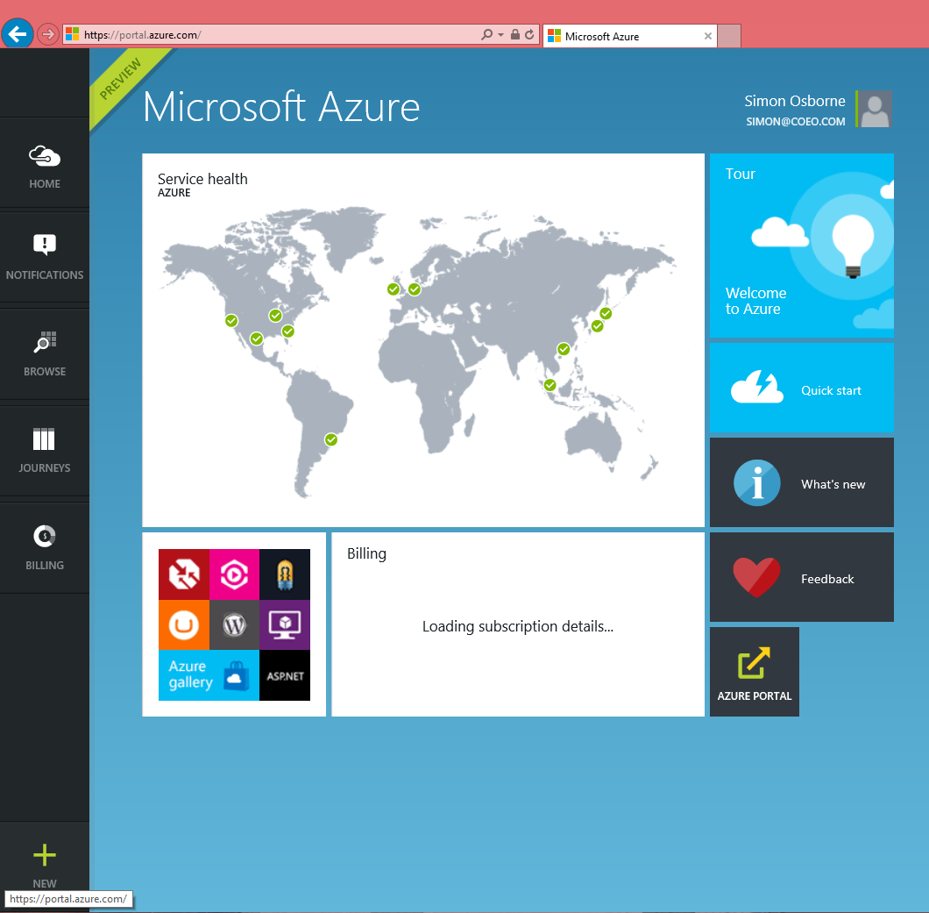Click the Service health heading
Image resolution: width=929 pixels, height=913 pixels.
click(x=202, y=179)
